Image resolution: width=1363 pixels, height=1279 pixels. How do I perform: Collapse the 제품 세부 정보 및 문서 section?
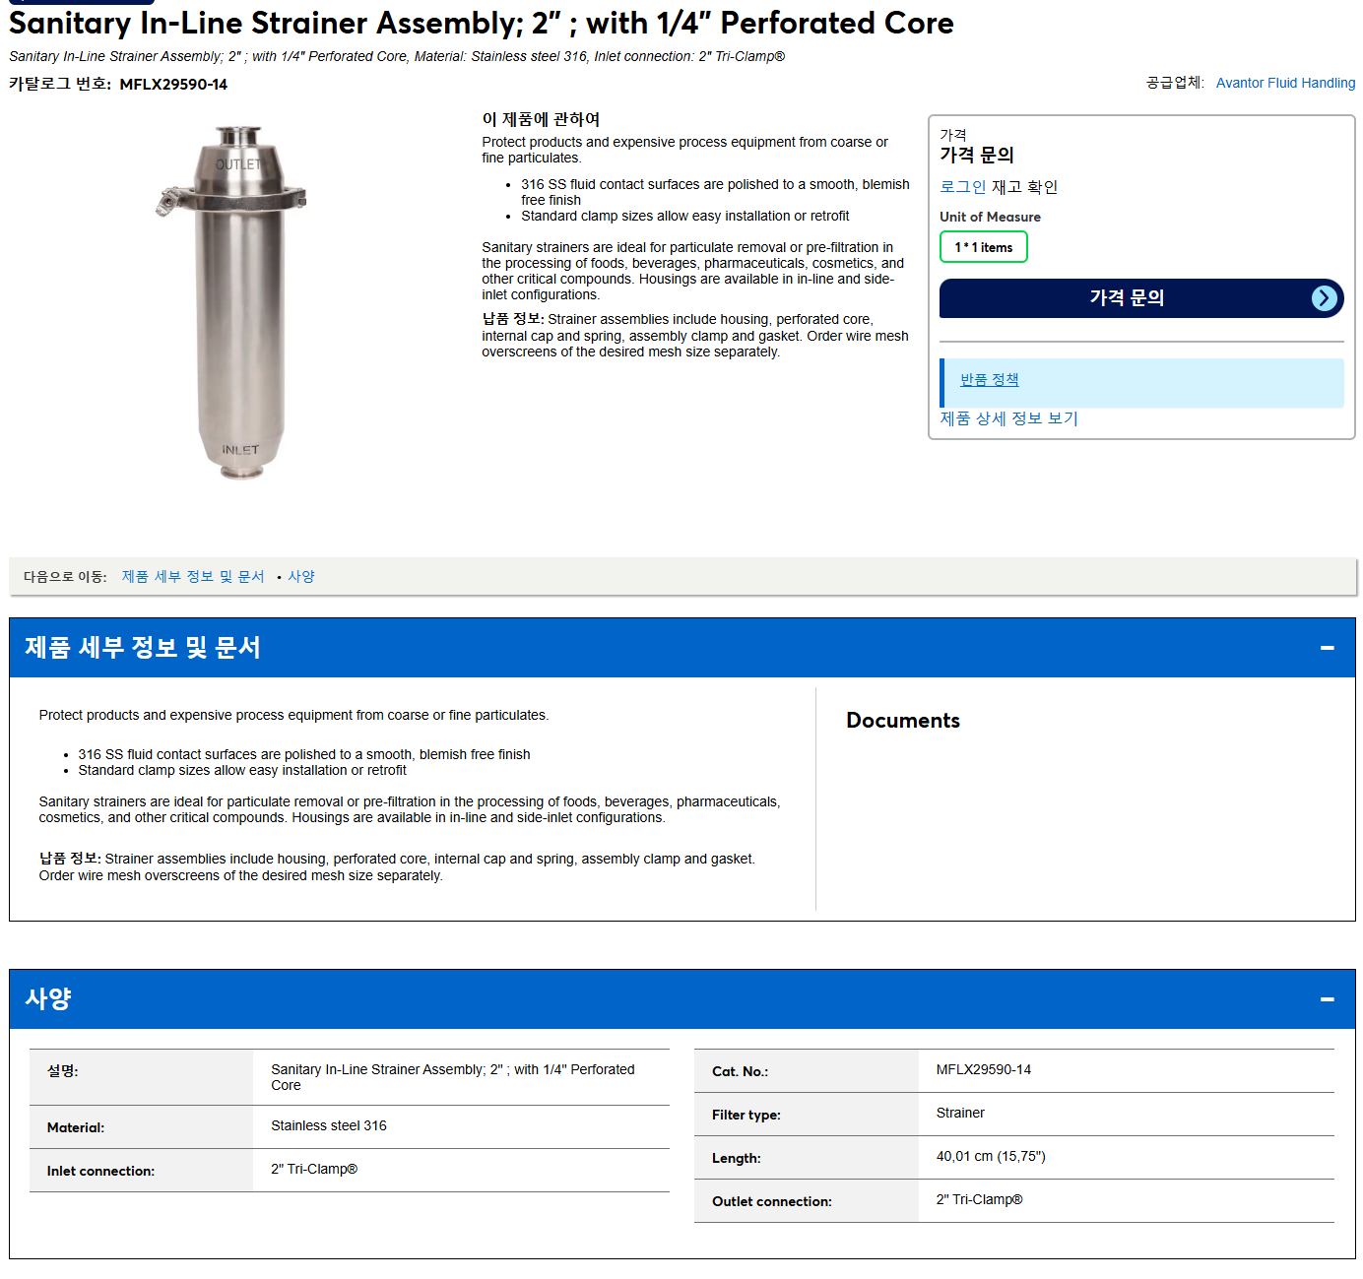pos(1327,648)
